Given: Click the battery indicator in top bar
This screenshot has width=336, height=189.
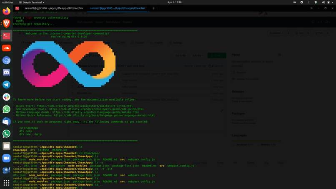Looking at the screenshot, I should (328, 3).
